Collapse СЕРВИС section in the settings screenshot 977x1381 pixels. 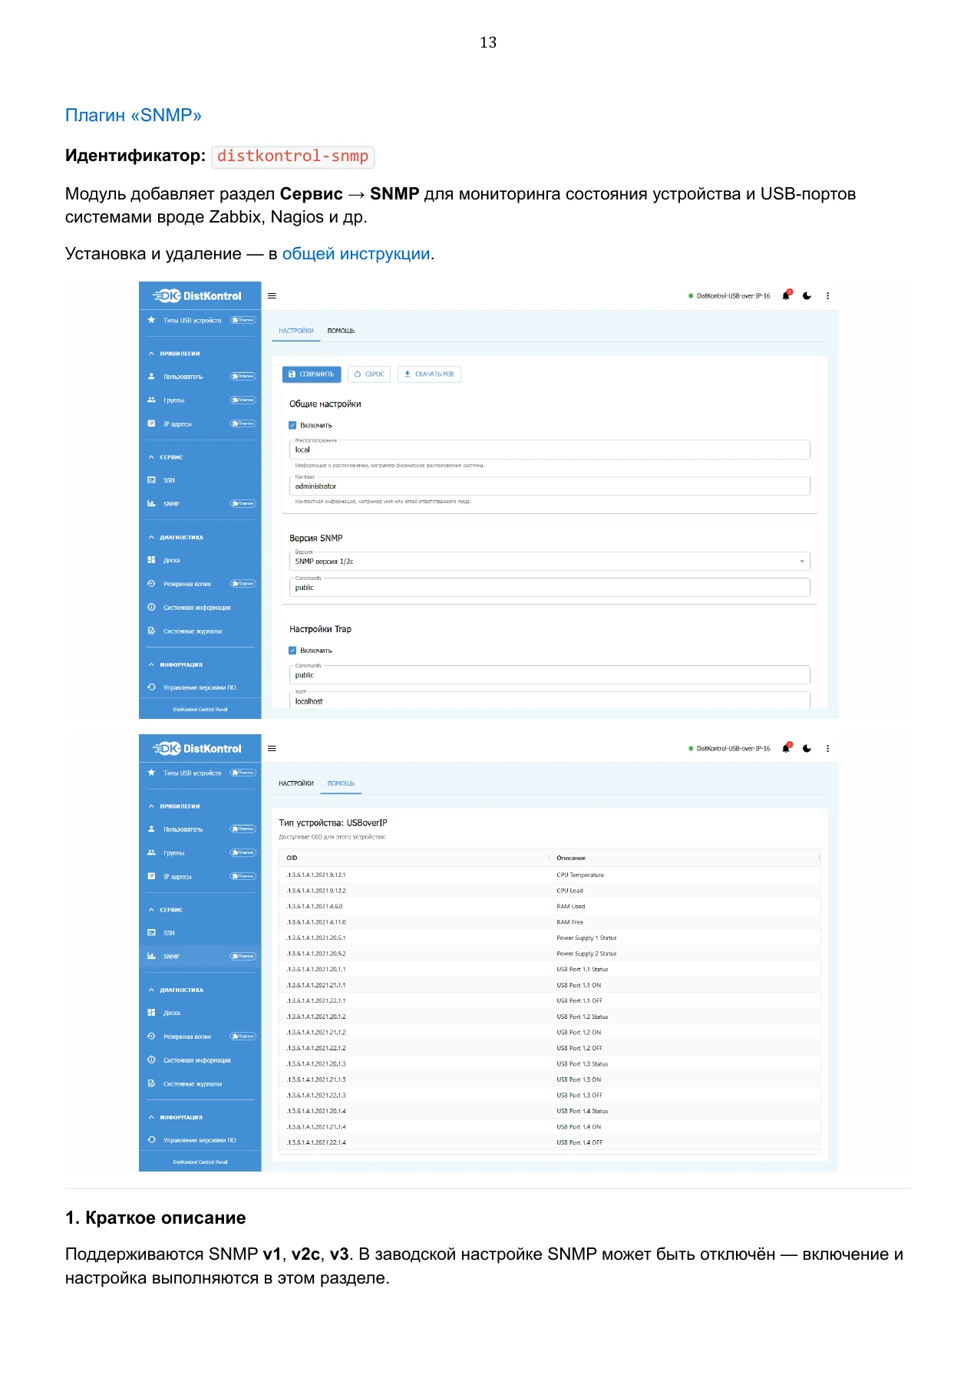[151, 457]
